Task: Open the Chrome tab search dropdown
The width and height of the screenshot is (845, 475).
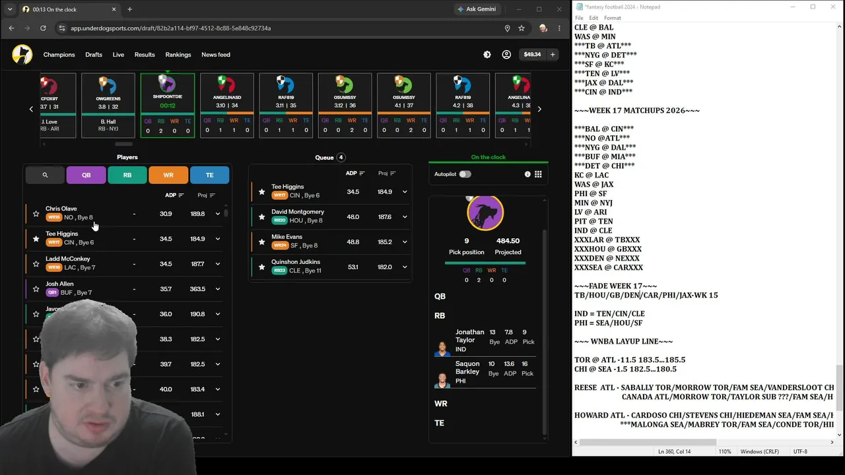Action: coord(9,9)
